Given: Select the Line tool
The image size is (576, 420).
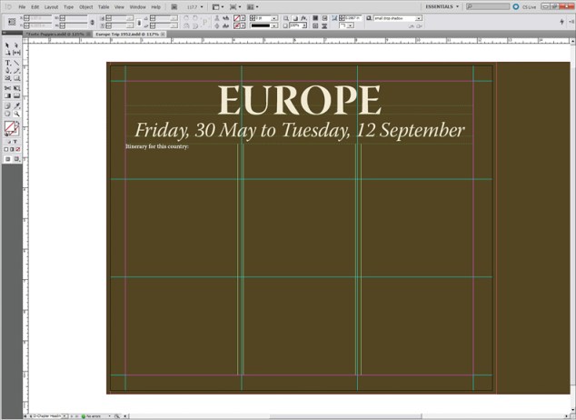Looking at the screenshot, I should (16, 62).
